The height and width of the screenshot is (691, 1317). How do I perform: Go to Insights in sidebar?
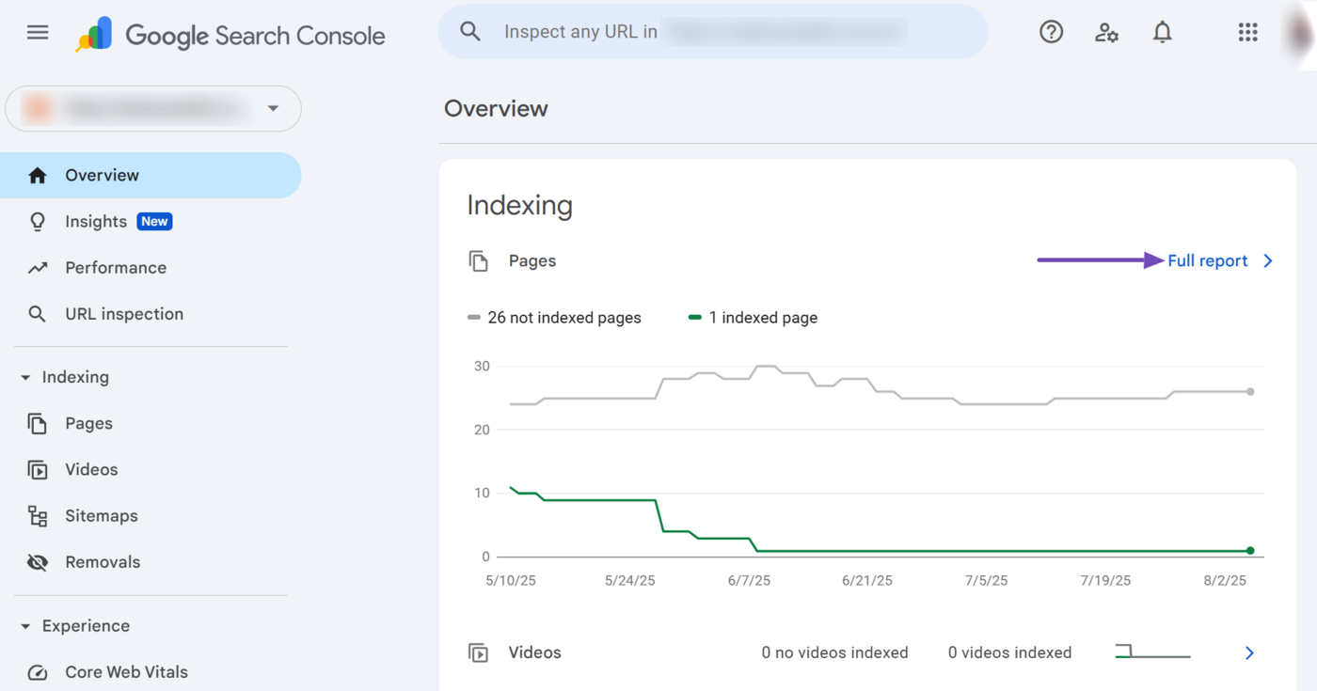point(96,222)
